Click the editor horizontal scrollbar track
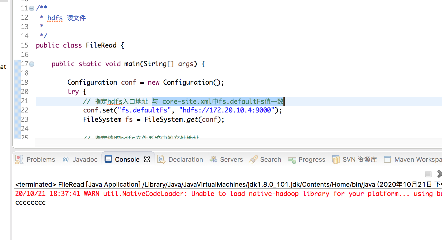Screen dimensions: 442x240 point(238,143)
